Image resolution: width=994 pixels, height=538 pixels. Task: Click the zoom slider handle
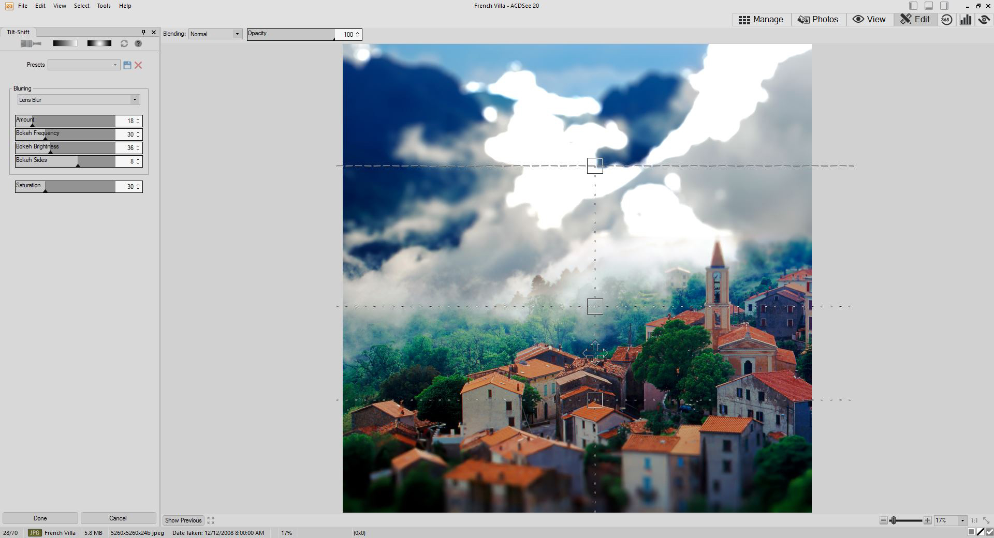click(x=893, y=520)
